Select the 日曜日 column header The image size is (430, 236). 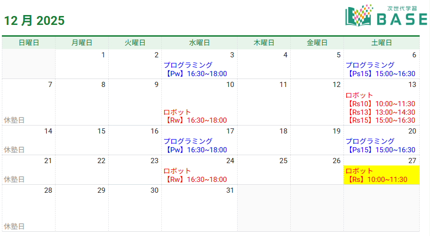point(29,43)
